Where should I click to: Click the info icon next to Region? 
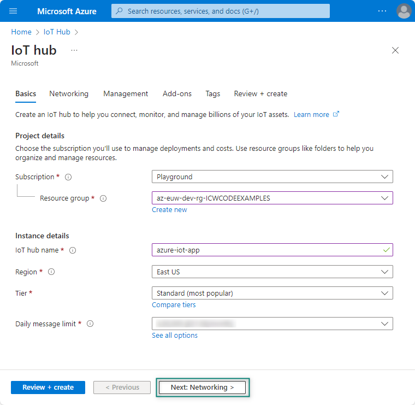(x=52, y=272)
